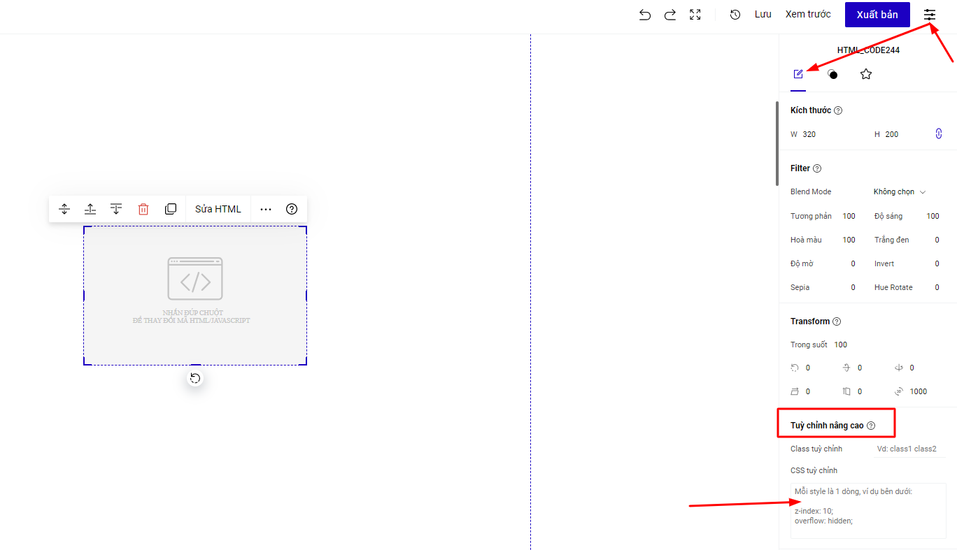Viewport: 957px width, 550px height.
Task: Open version history clock icon
Action: (735, 15)
